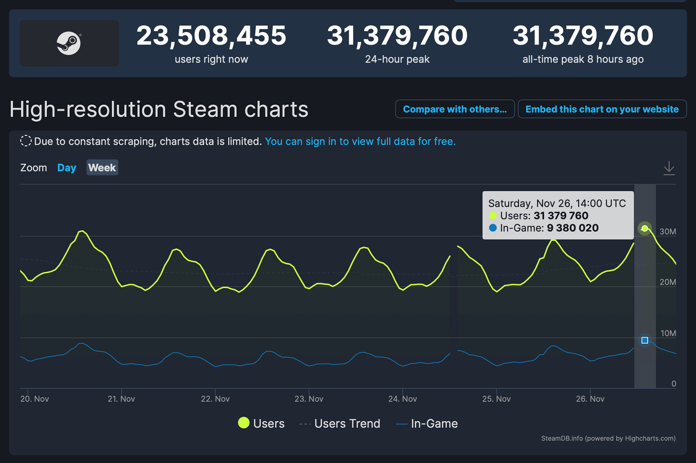
Task: Click the highlighted Users point on the green line
Action: 644,228
